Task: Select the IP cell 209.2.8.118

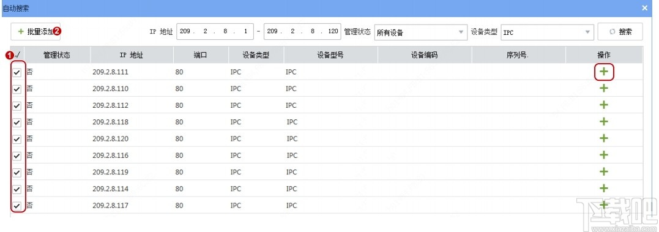Action: (110, 122)
